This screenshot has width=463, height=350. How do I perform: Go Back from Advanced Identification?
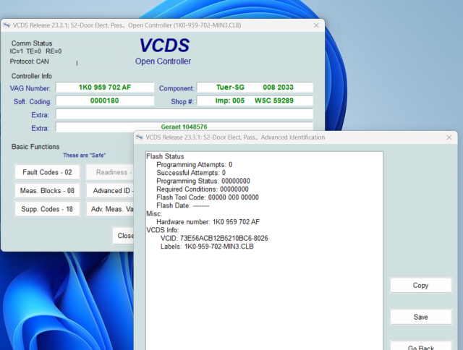[x=420, y=346]
